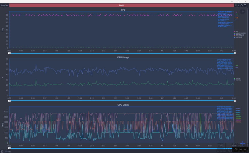This screenshot has height=153, width=249.
Task: Open the folder icon in top toolbar
Action: (x=242, y=5)
